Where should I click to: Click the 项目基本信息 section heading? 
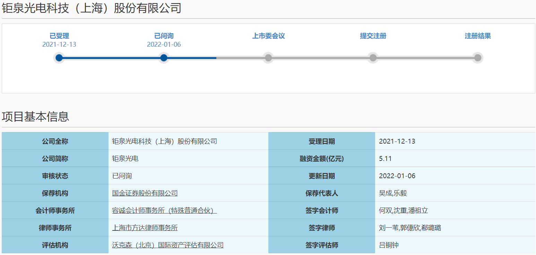click(35, 117)
